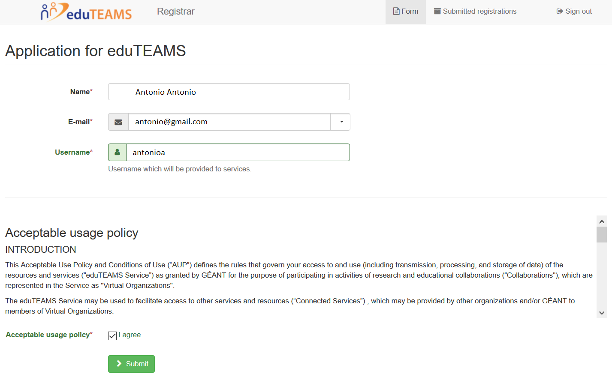Focus the Name input field

tap(229, 92)
